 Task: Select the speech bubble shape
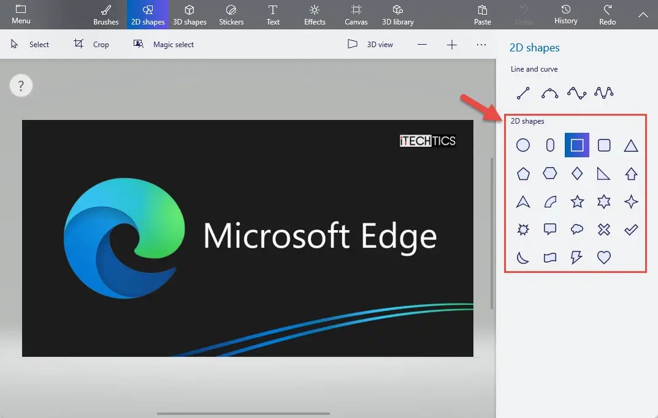point(549,230)
